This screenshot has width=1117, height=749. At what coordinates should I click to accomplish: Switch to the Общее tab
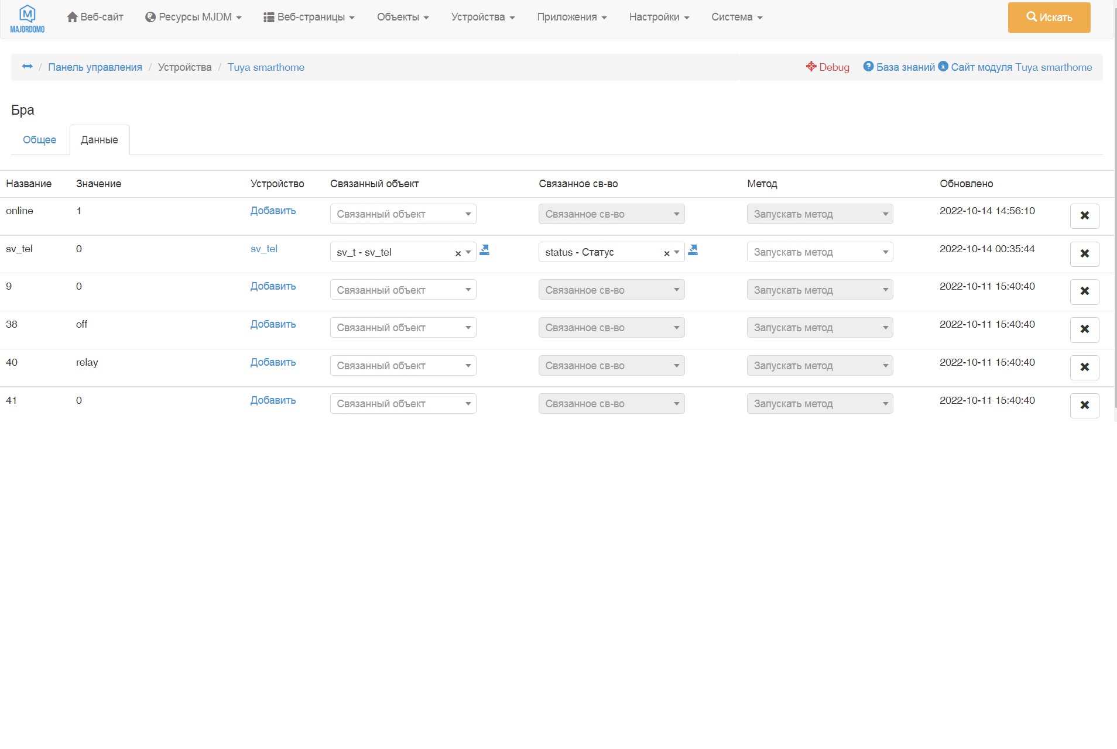pos(40,140)
